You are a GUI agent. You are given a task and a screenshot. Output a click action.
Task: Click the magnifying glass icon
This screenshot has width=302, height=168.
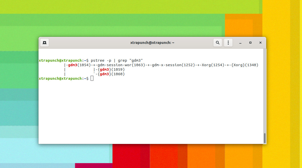pyautogui.click(x=217, y=43)
